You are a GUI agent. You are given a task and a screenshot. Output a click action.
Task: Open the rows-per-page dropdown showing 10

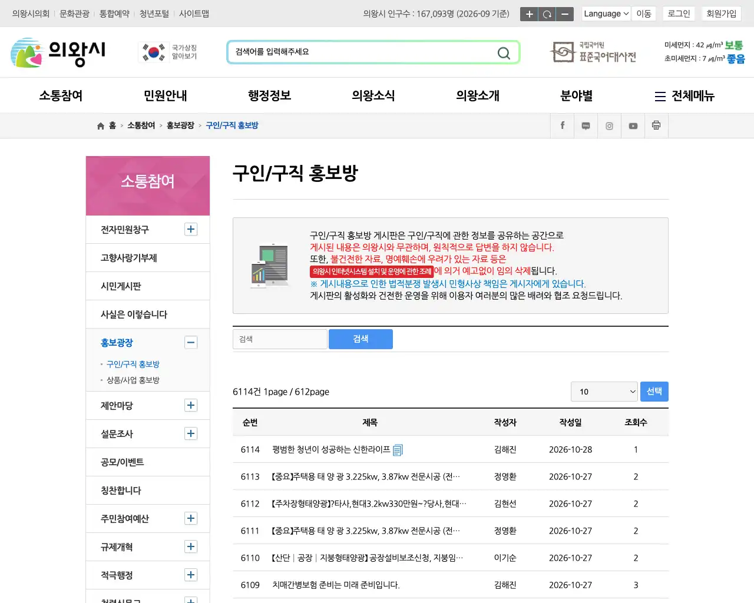click(x=604, y=392)
